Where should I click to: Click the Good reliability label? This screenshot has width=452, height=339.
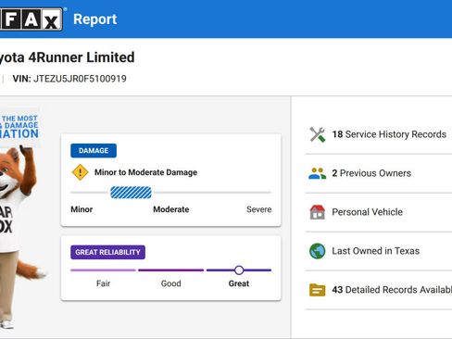tap(171, 283)
